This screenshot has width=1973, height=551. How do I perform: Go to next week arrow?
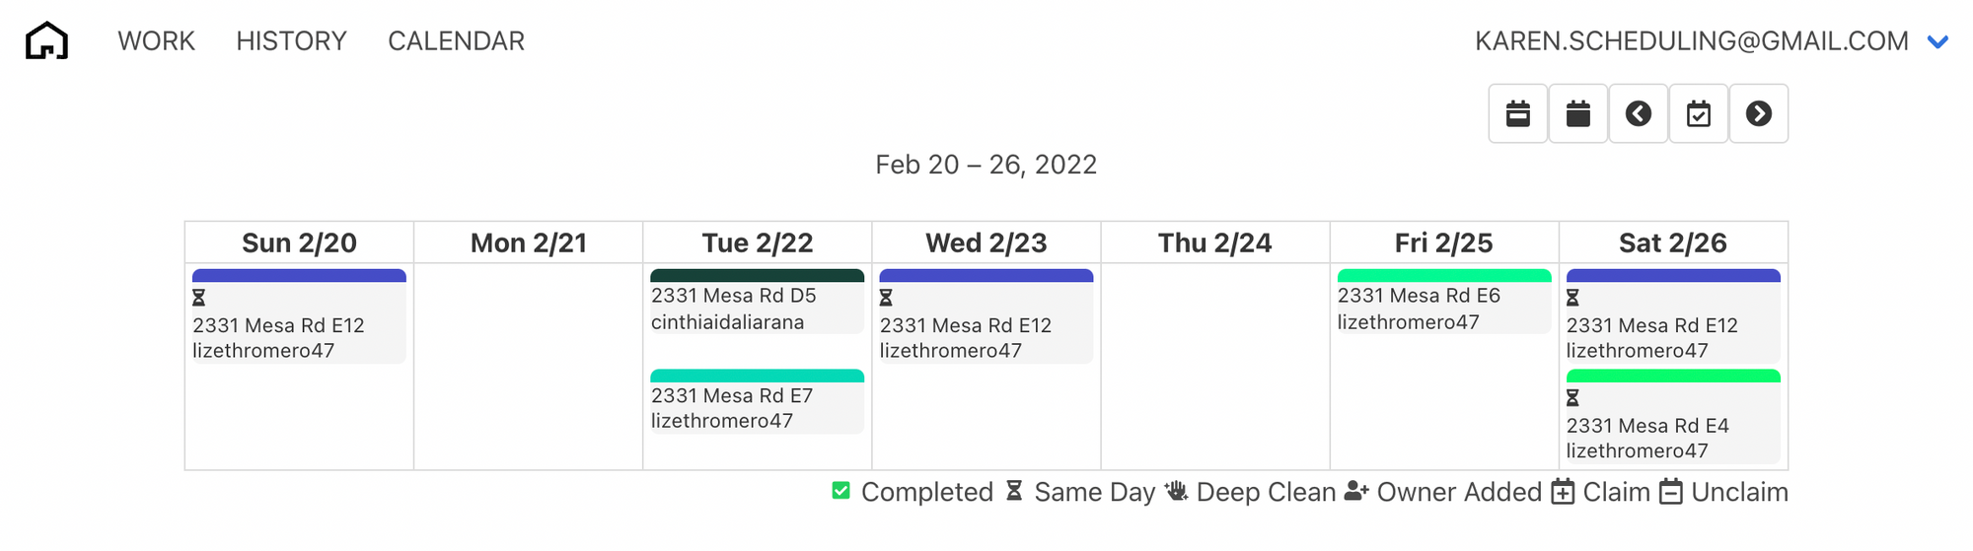click(x=1759, y=114)
